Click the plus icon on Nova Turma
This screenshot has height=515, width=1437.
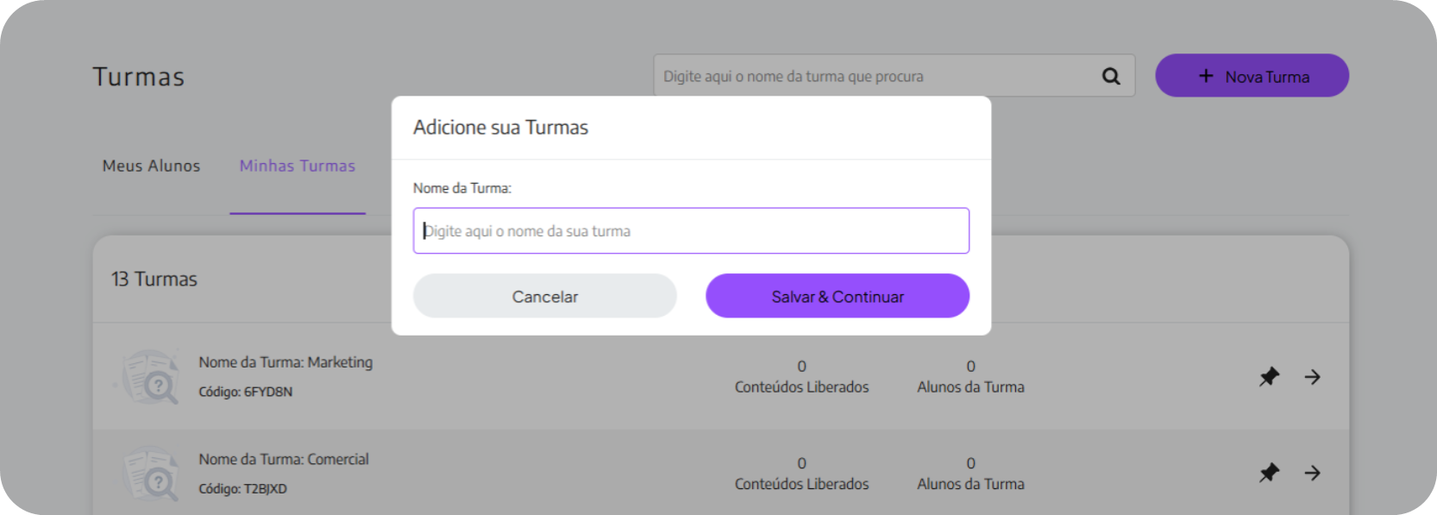click(x=1206, y=76)
